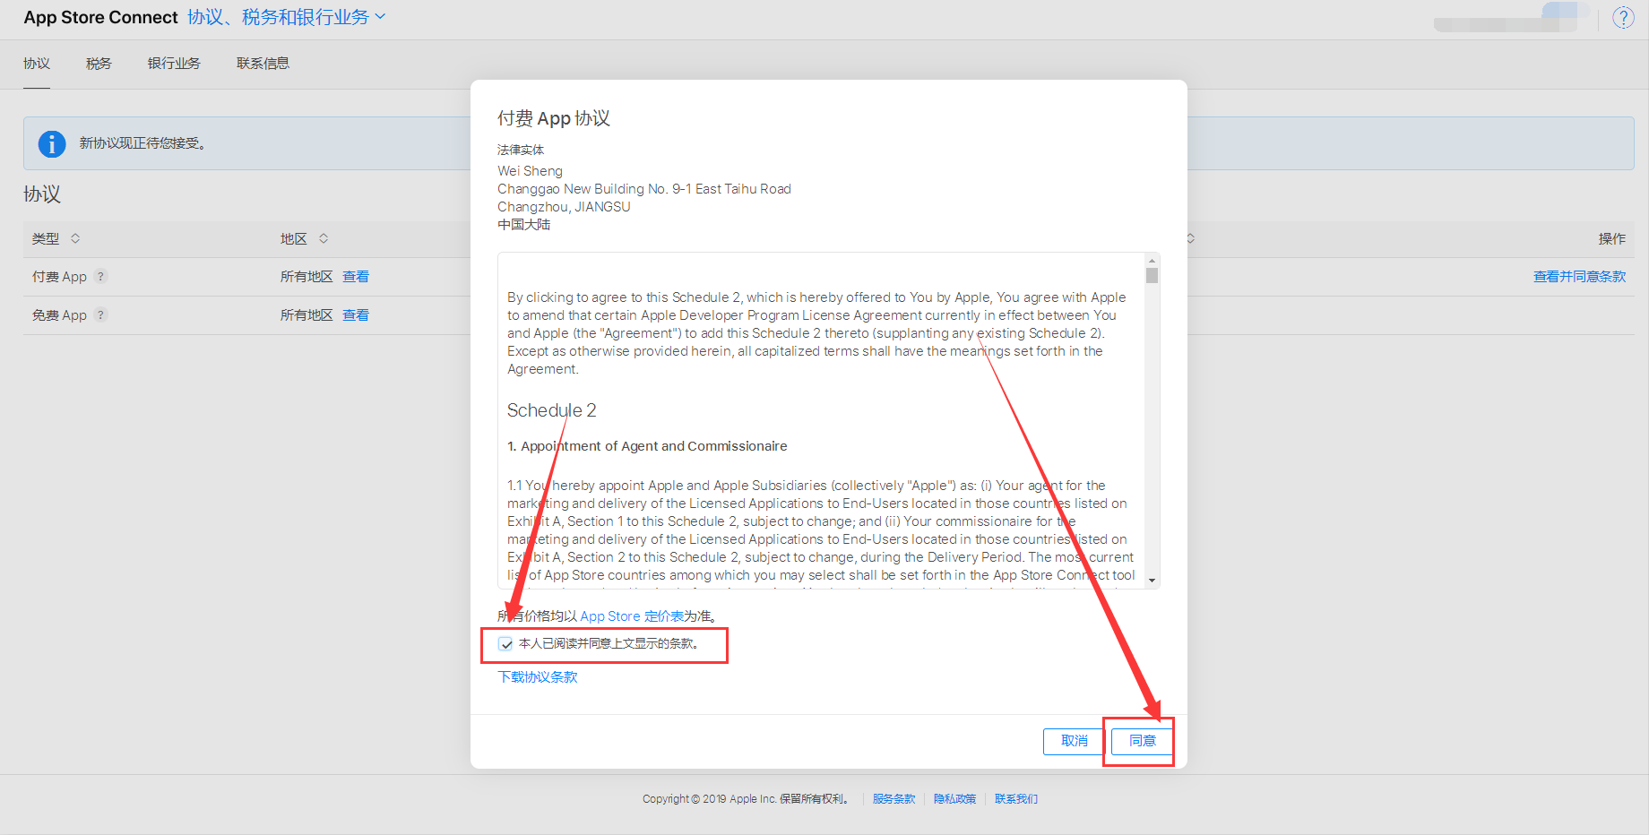Click the 免费 App row label
The image size is (1649, 835).
(x=59, y=315)
